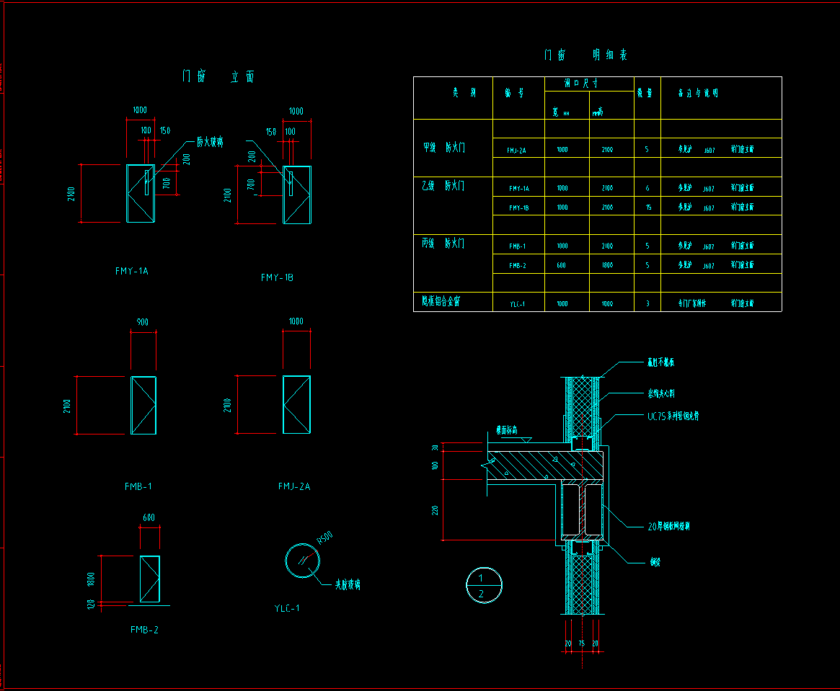
Task: Click the FMB-1 door elevation symbol
Action: pyautogui.click(x=143, y=405)
